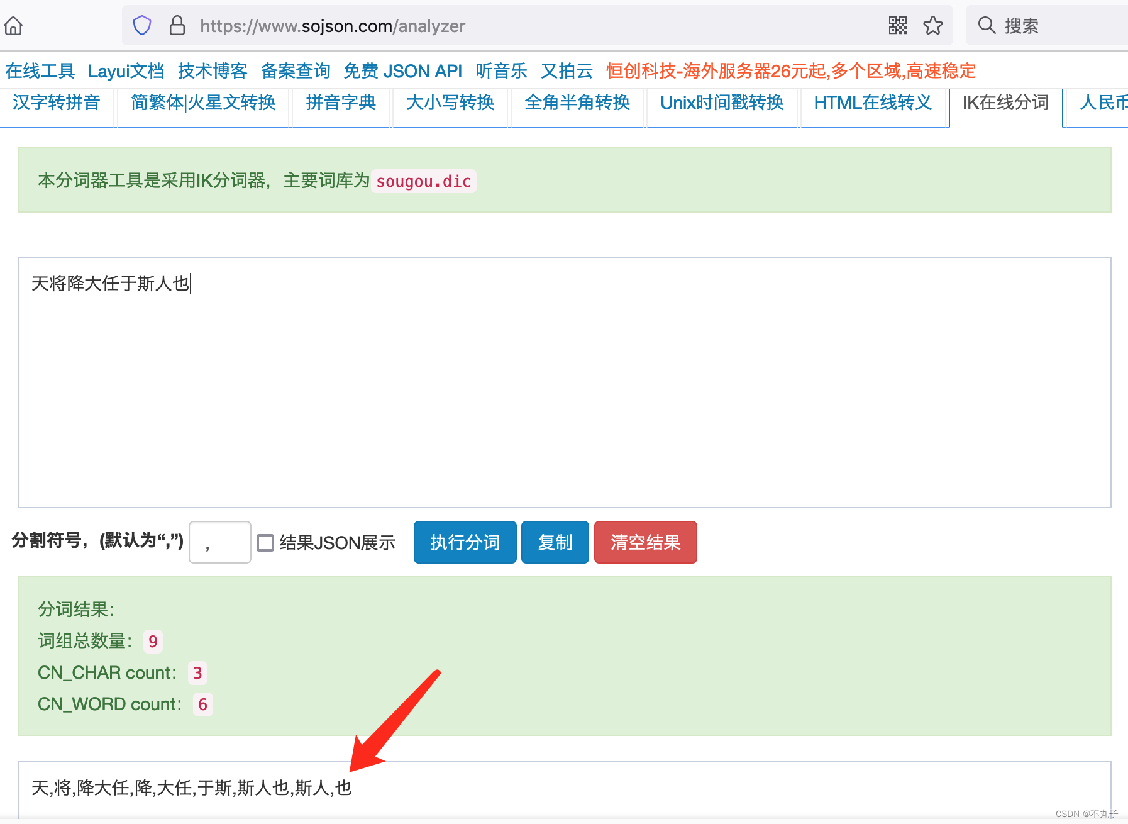Viewport: 1128px width, 824px height.
Task: Switch to the 大小写转换 tab
Action: coord(450,103)
